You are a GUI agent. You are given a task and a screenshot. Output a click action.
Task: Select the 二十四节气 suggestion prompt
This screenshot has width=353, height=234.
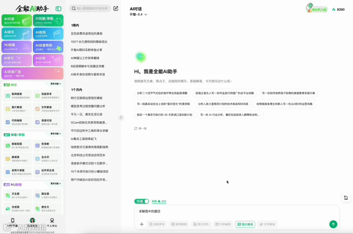(162, 93)
